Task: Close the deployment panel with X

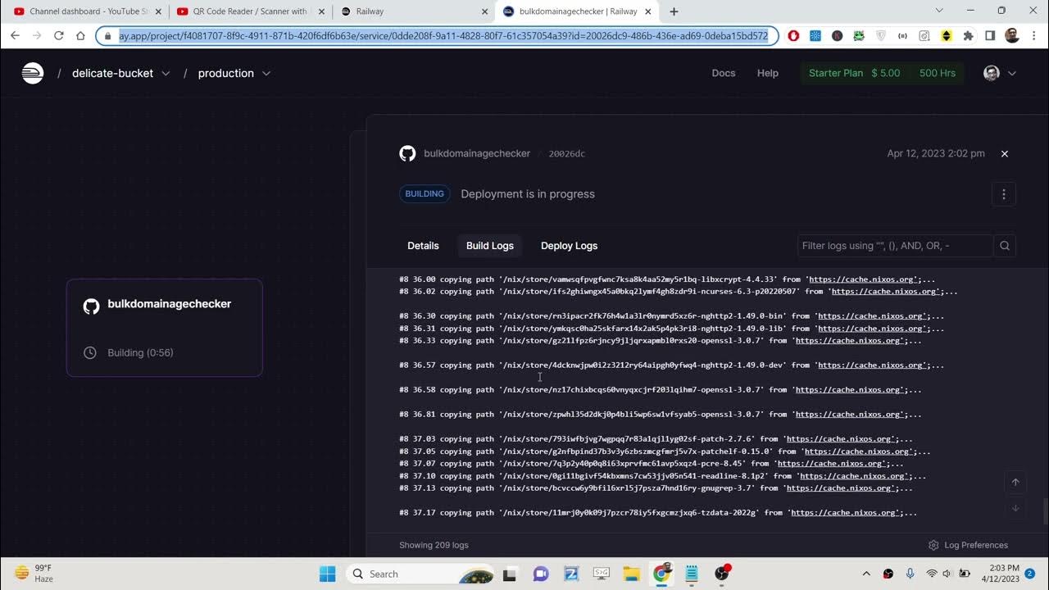Action: coord(1004,153)
